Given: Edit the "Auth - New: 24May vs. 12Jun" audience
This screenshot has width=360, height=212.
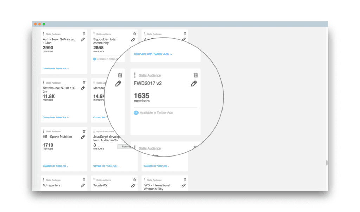Looking at the screenshot, I should [x=83, y=40].
